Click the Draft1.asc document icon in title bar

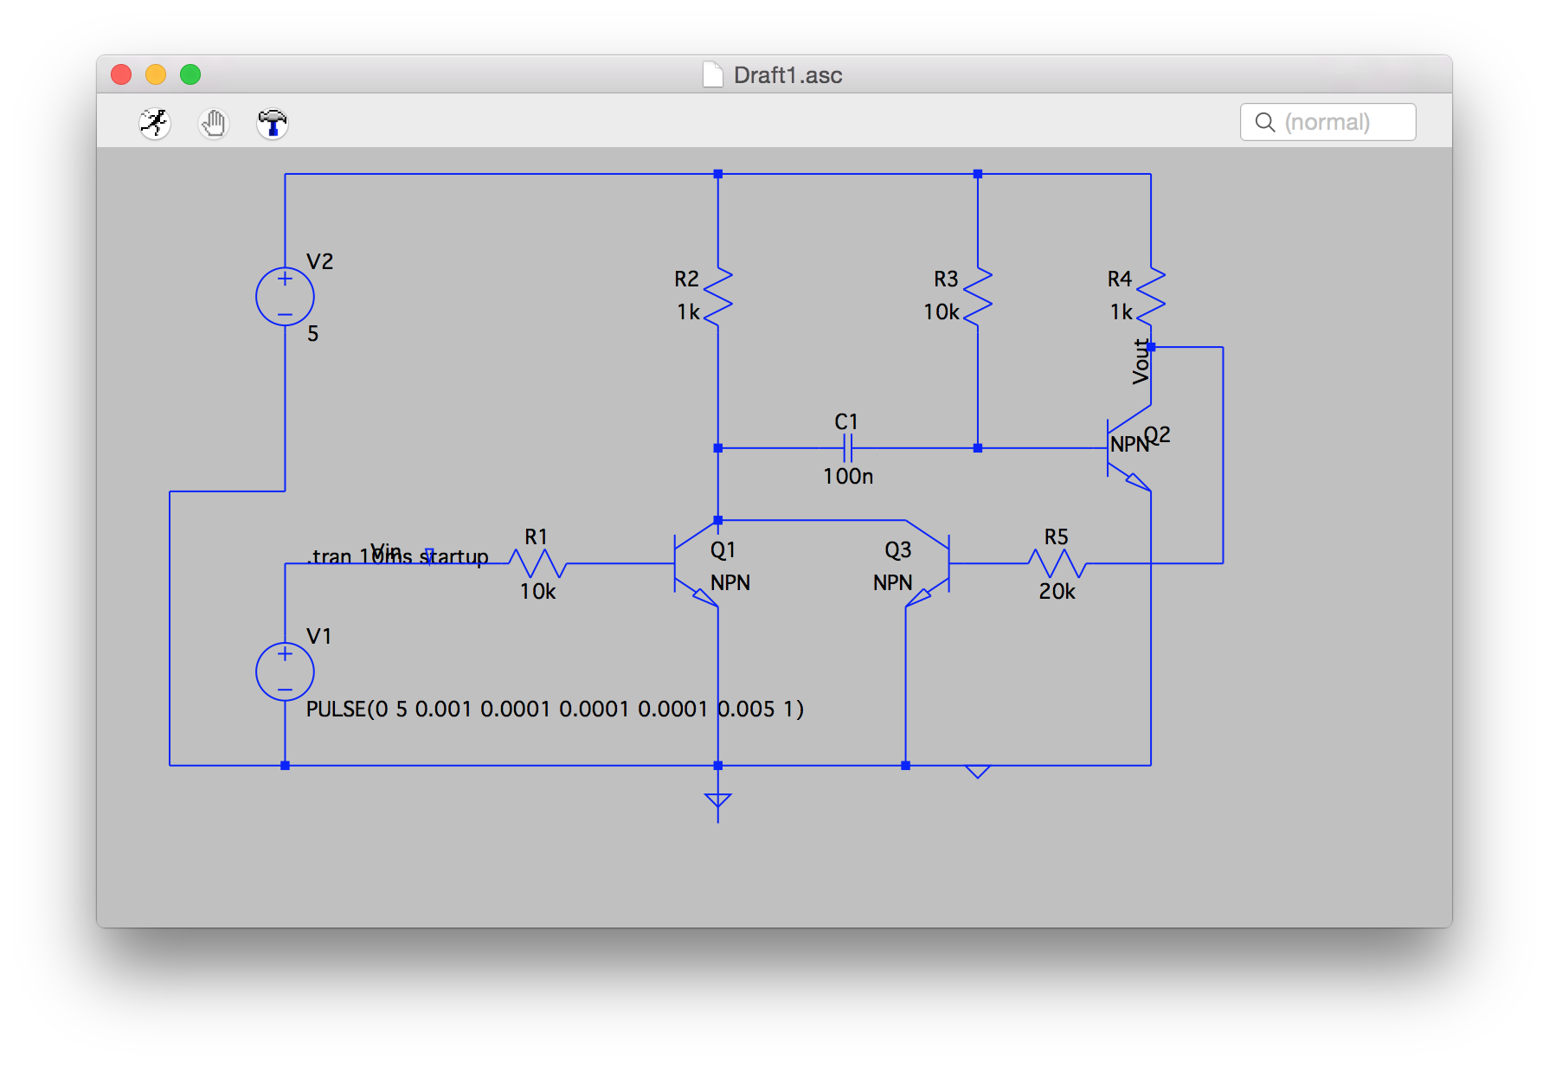[712, 75]
